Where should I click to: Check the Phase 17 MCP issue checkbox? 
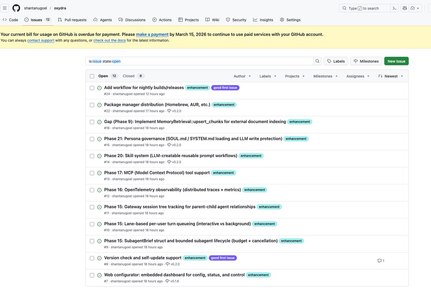(92, 173)
